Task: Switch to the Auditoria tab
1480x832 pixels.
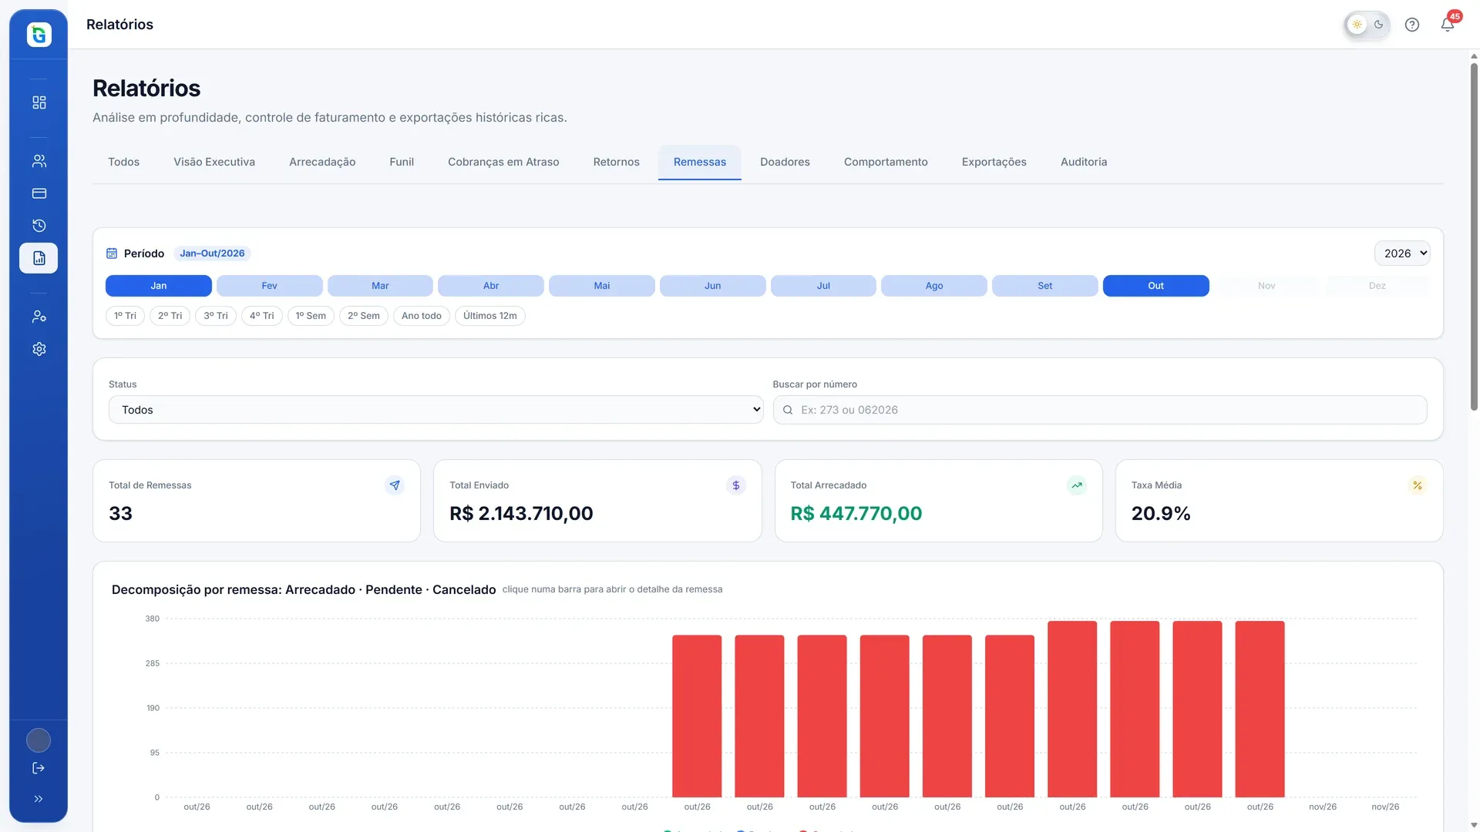Action: pos(1084,162)
